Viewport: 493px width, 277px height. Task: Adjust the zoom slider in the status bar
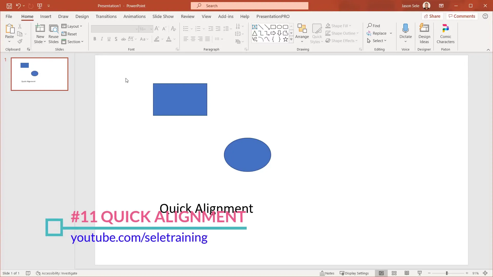[447, 273]
